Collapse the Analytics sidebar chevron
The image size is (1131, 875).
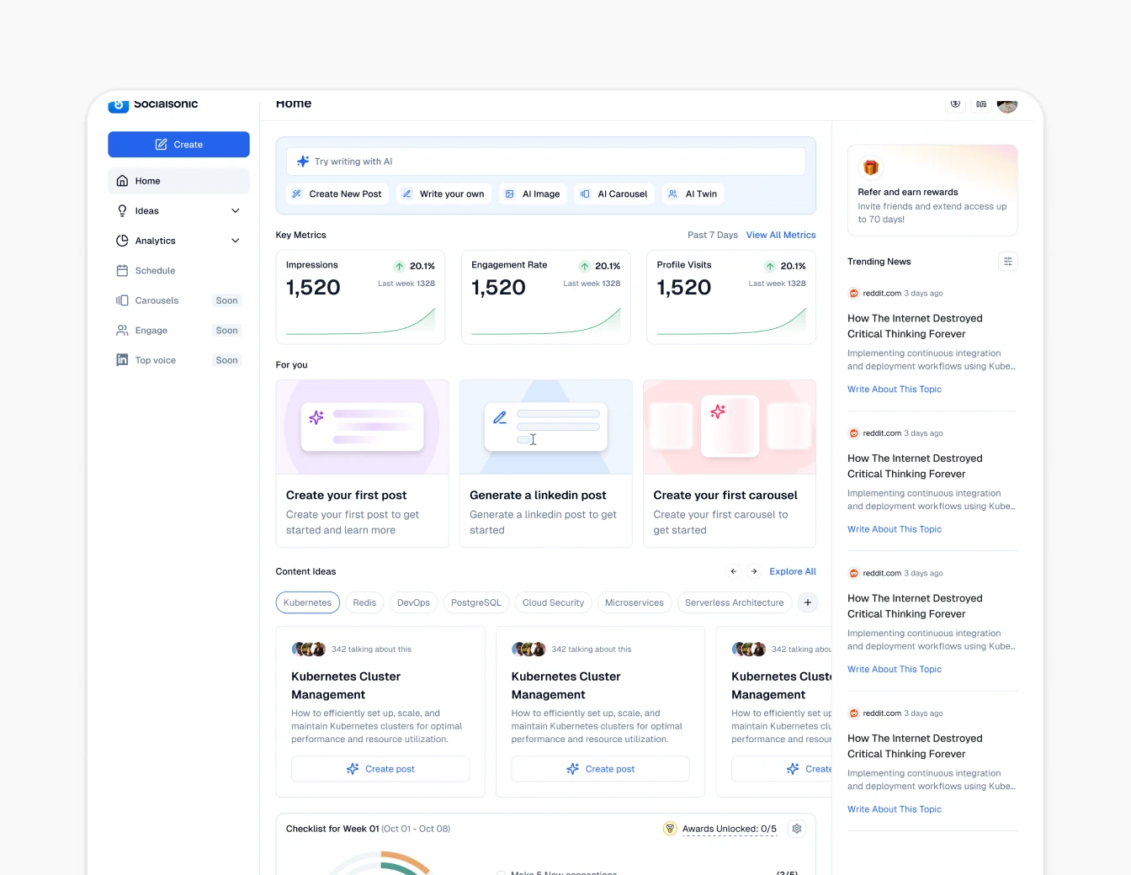(235, 241)
